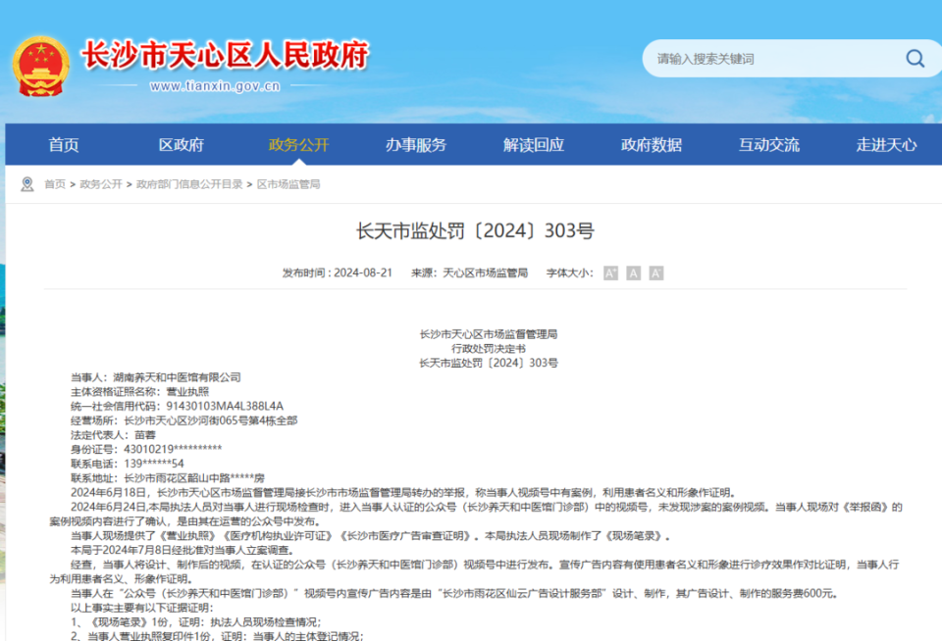Open the 解读回应 navigation entry
942x641 pixels.
533,144
